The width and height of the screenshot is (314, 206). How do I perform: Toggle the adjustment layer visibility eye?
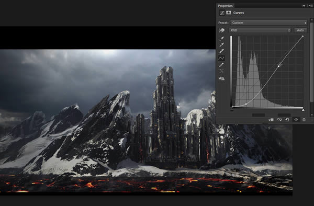pos(296,120)
